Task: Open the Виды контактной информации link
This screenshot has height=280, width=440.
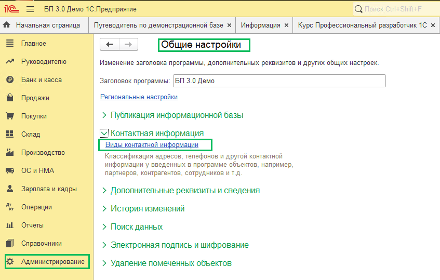Action: [152, 145]
